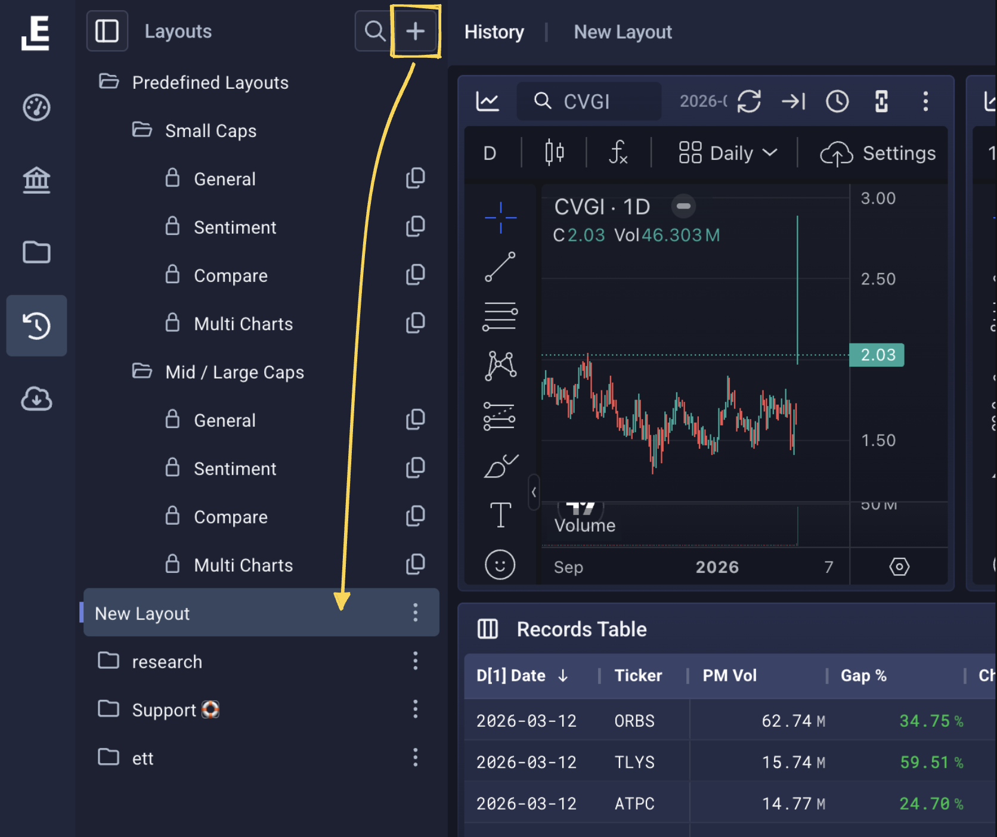This screenshot has width=997, height=837.
Task: Click the plus button to add layout
Action: (x=415, y=31)
